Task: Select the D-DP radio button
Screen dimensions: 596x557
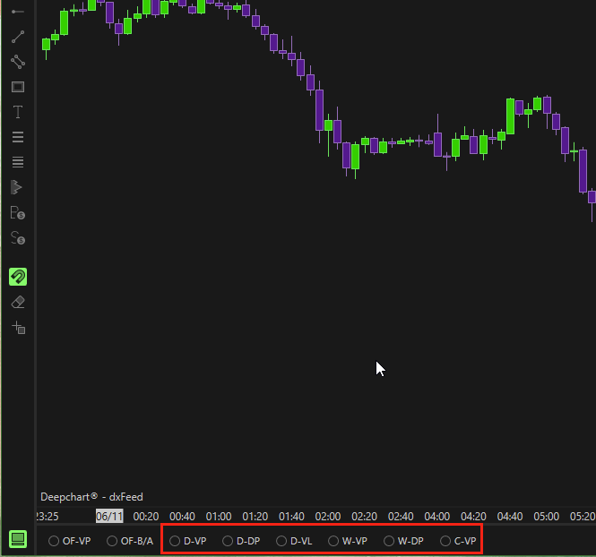Action: [x=228, y=541]
